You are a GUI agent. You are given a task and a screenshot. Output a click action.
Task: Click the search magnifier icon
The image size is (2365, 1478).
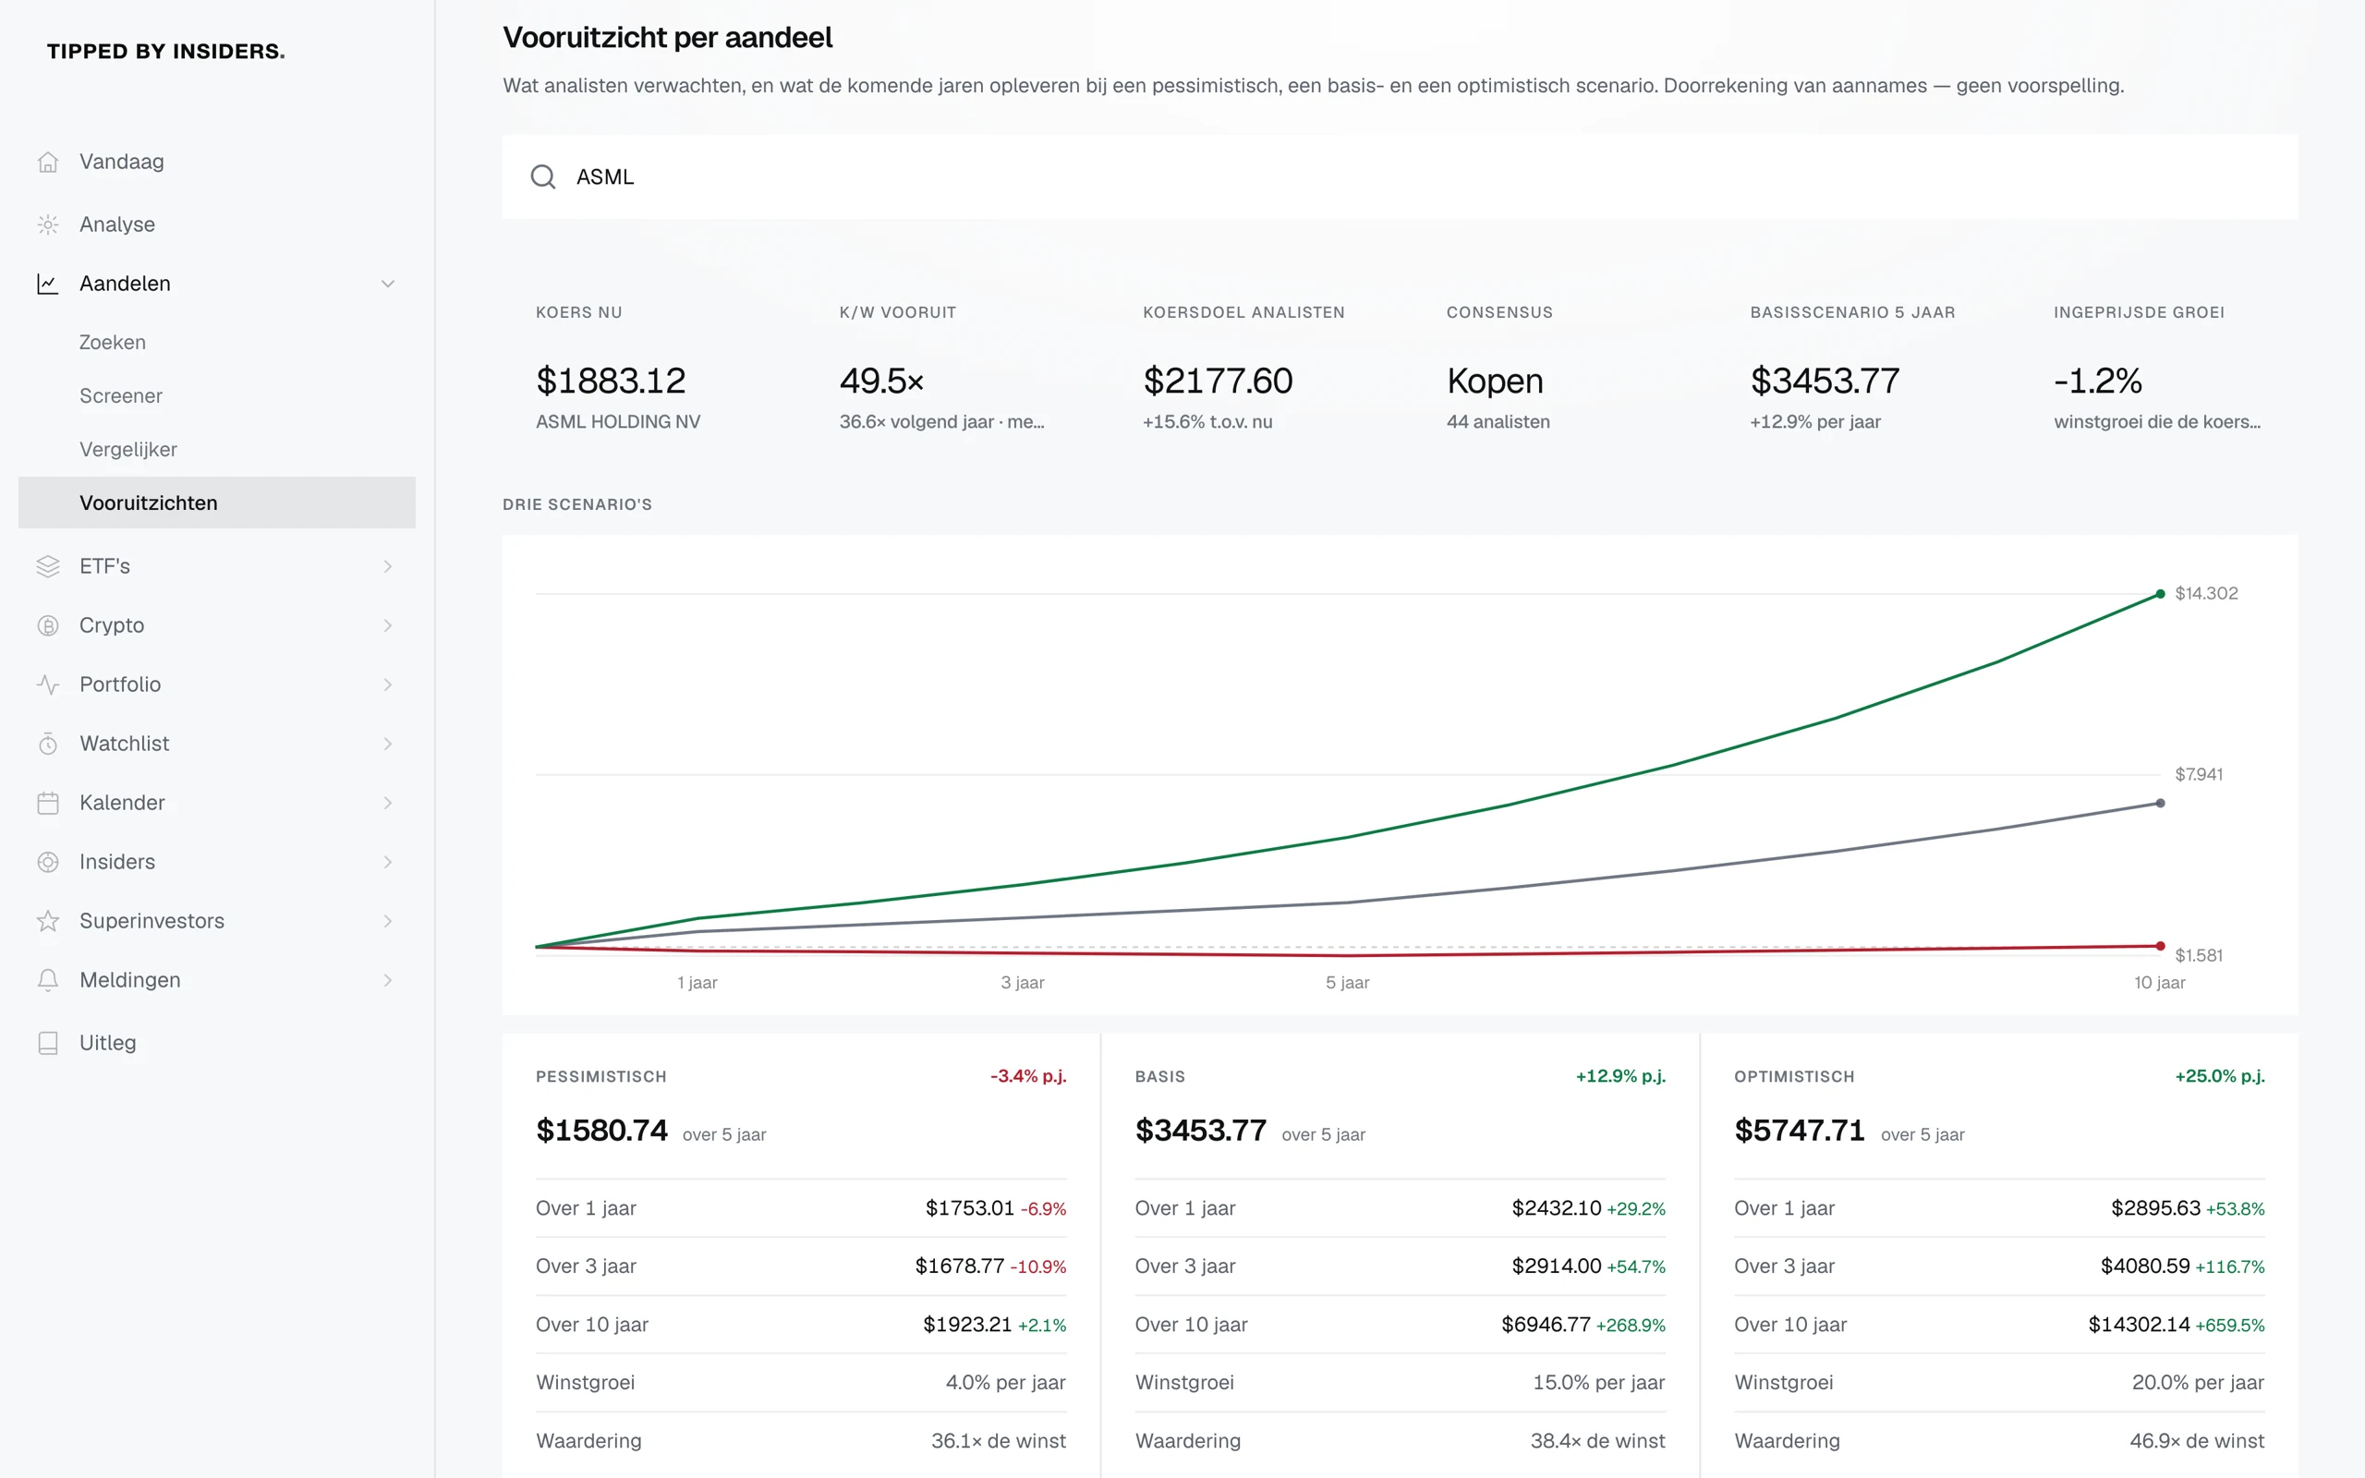click(x=543, y=177)
